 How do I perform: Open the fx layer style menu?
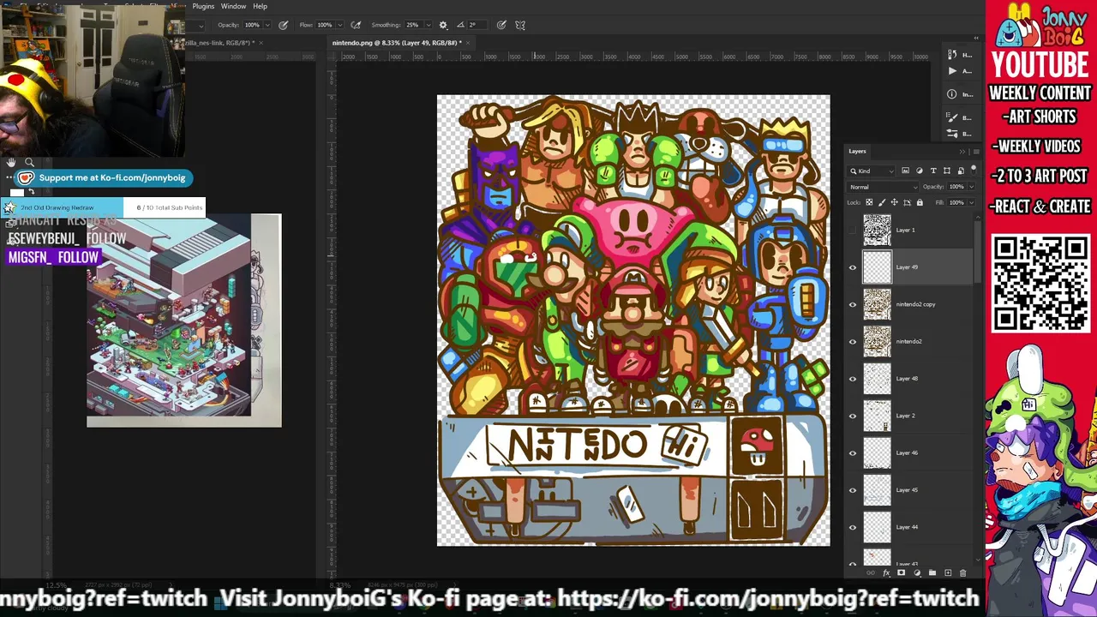coord(887,573)
